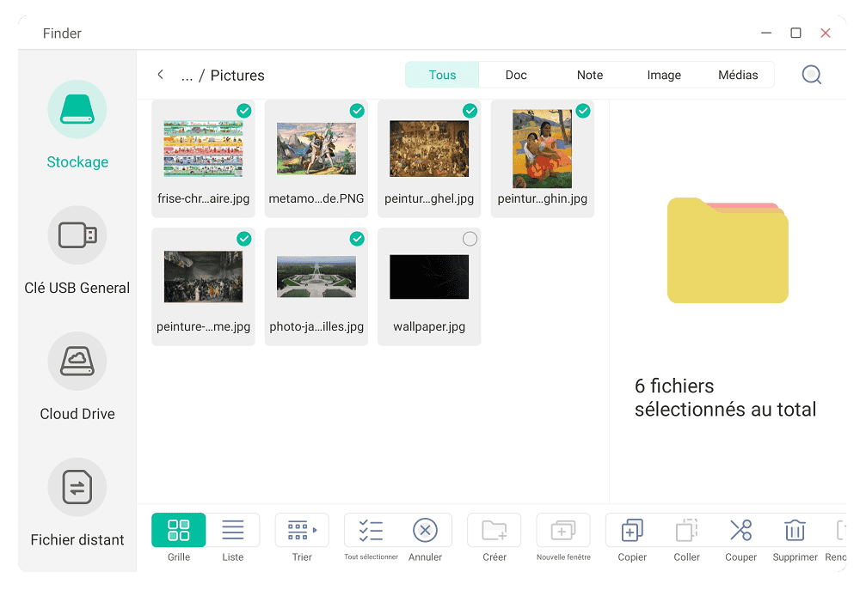Click Créer to create a new folder
The width and height of the screenshot is (860, 590).
pyautogui.click(x=494, y=530)
